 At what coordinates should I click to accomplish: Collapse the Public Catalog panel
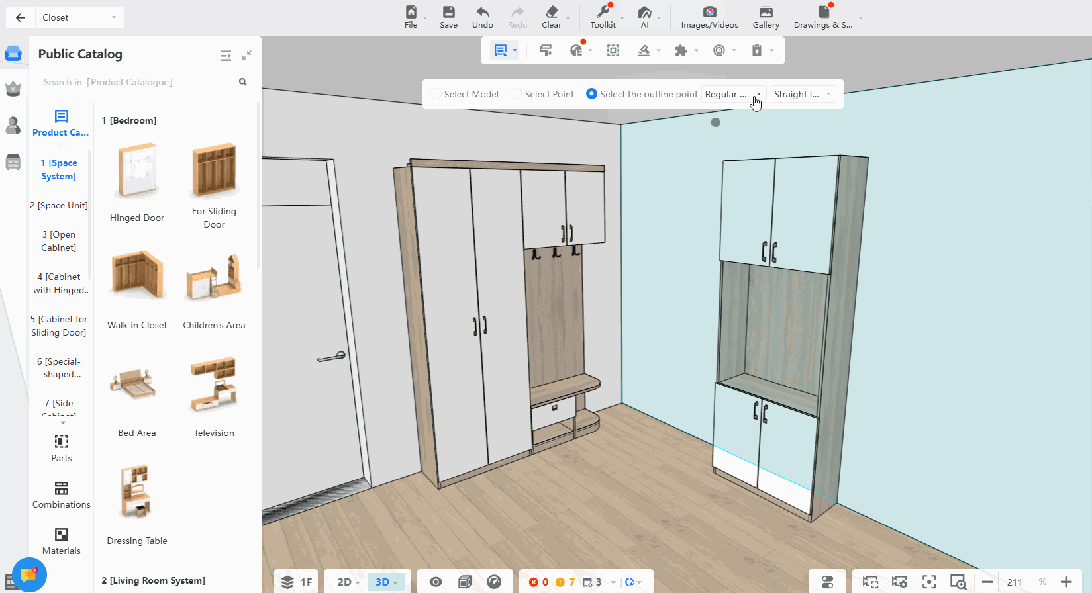pos(246,56)
